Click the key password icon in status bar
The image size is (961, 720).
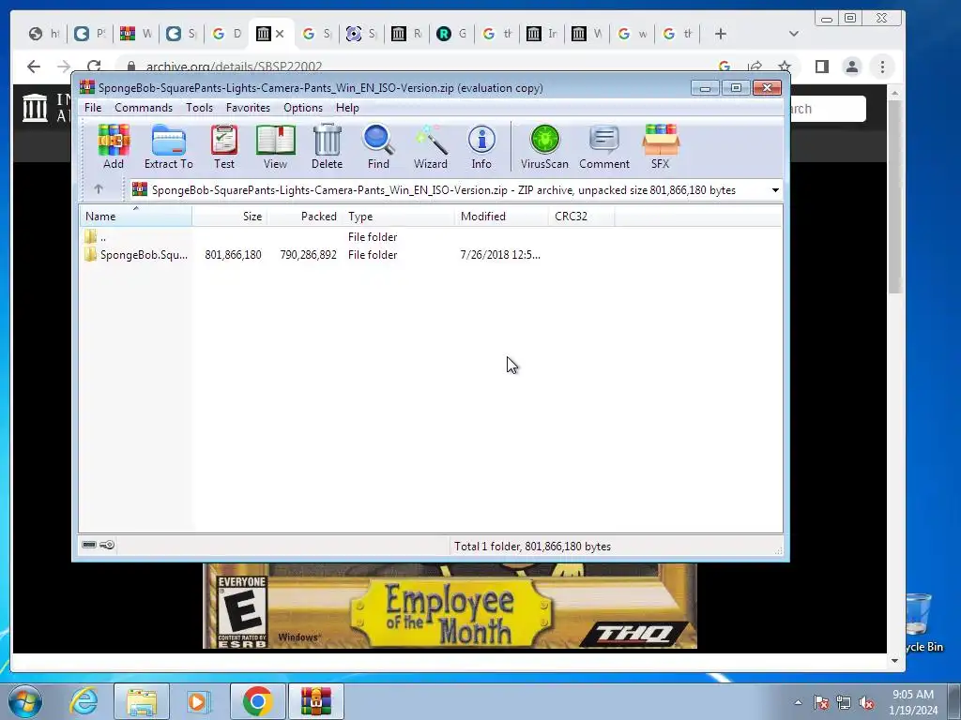[x=107, y=545]
